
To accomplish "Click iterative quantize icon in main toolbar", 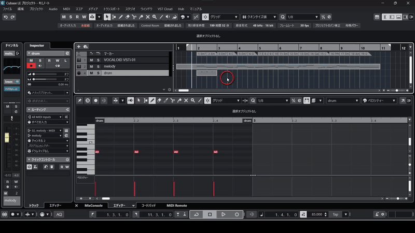I will coord(323,17).
